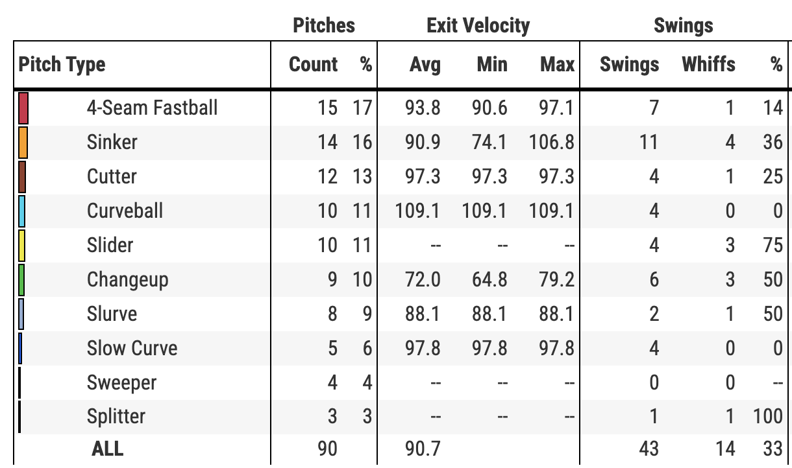
Task: Click the red 4-Seam Fastball color swatch
Action: pos(23,108)
